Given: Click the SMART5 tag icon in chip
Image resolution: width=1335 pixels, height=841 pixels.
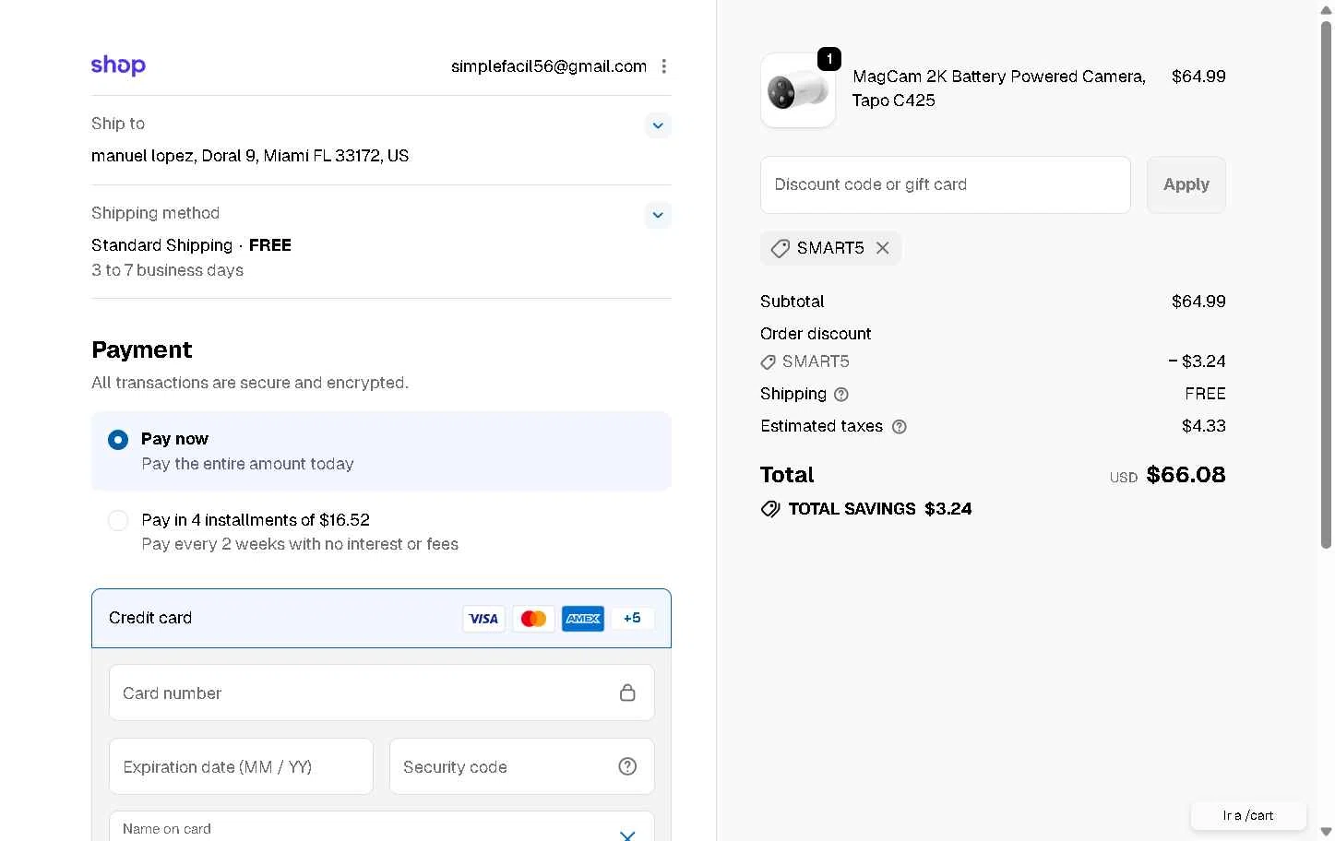Looking at the screenshot, I should click(x=781, y=249).
